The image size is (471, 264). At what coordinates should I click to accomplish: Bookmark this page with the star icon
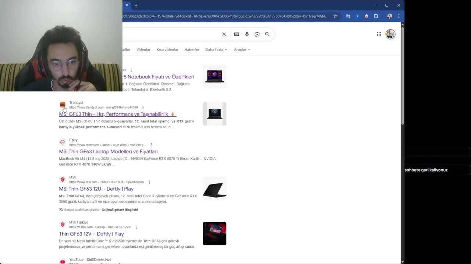(335, 16)
